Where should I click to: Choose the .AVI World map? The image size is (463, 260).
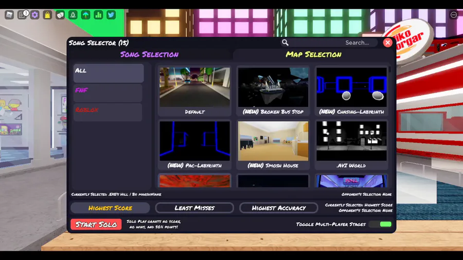tap(351, 144)
